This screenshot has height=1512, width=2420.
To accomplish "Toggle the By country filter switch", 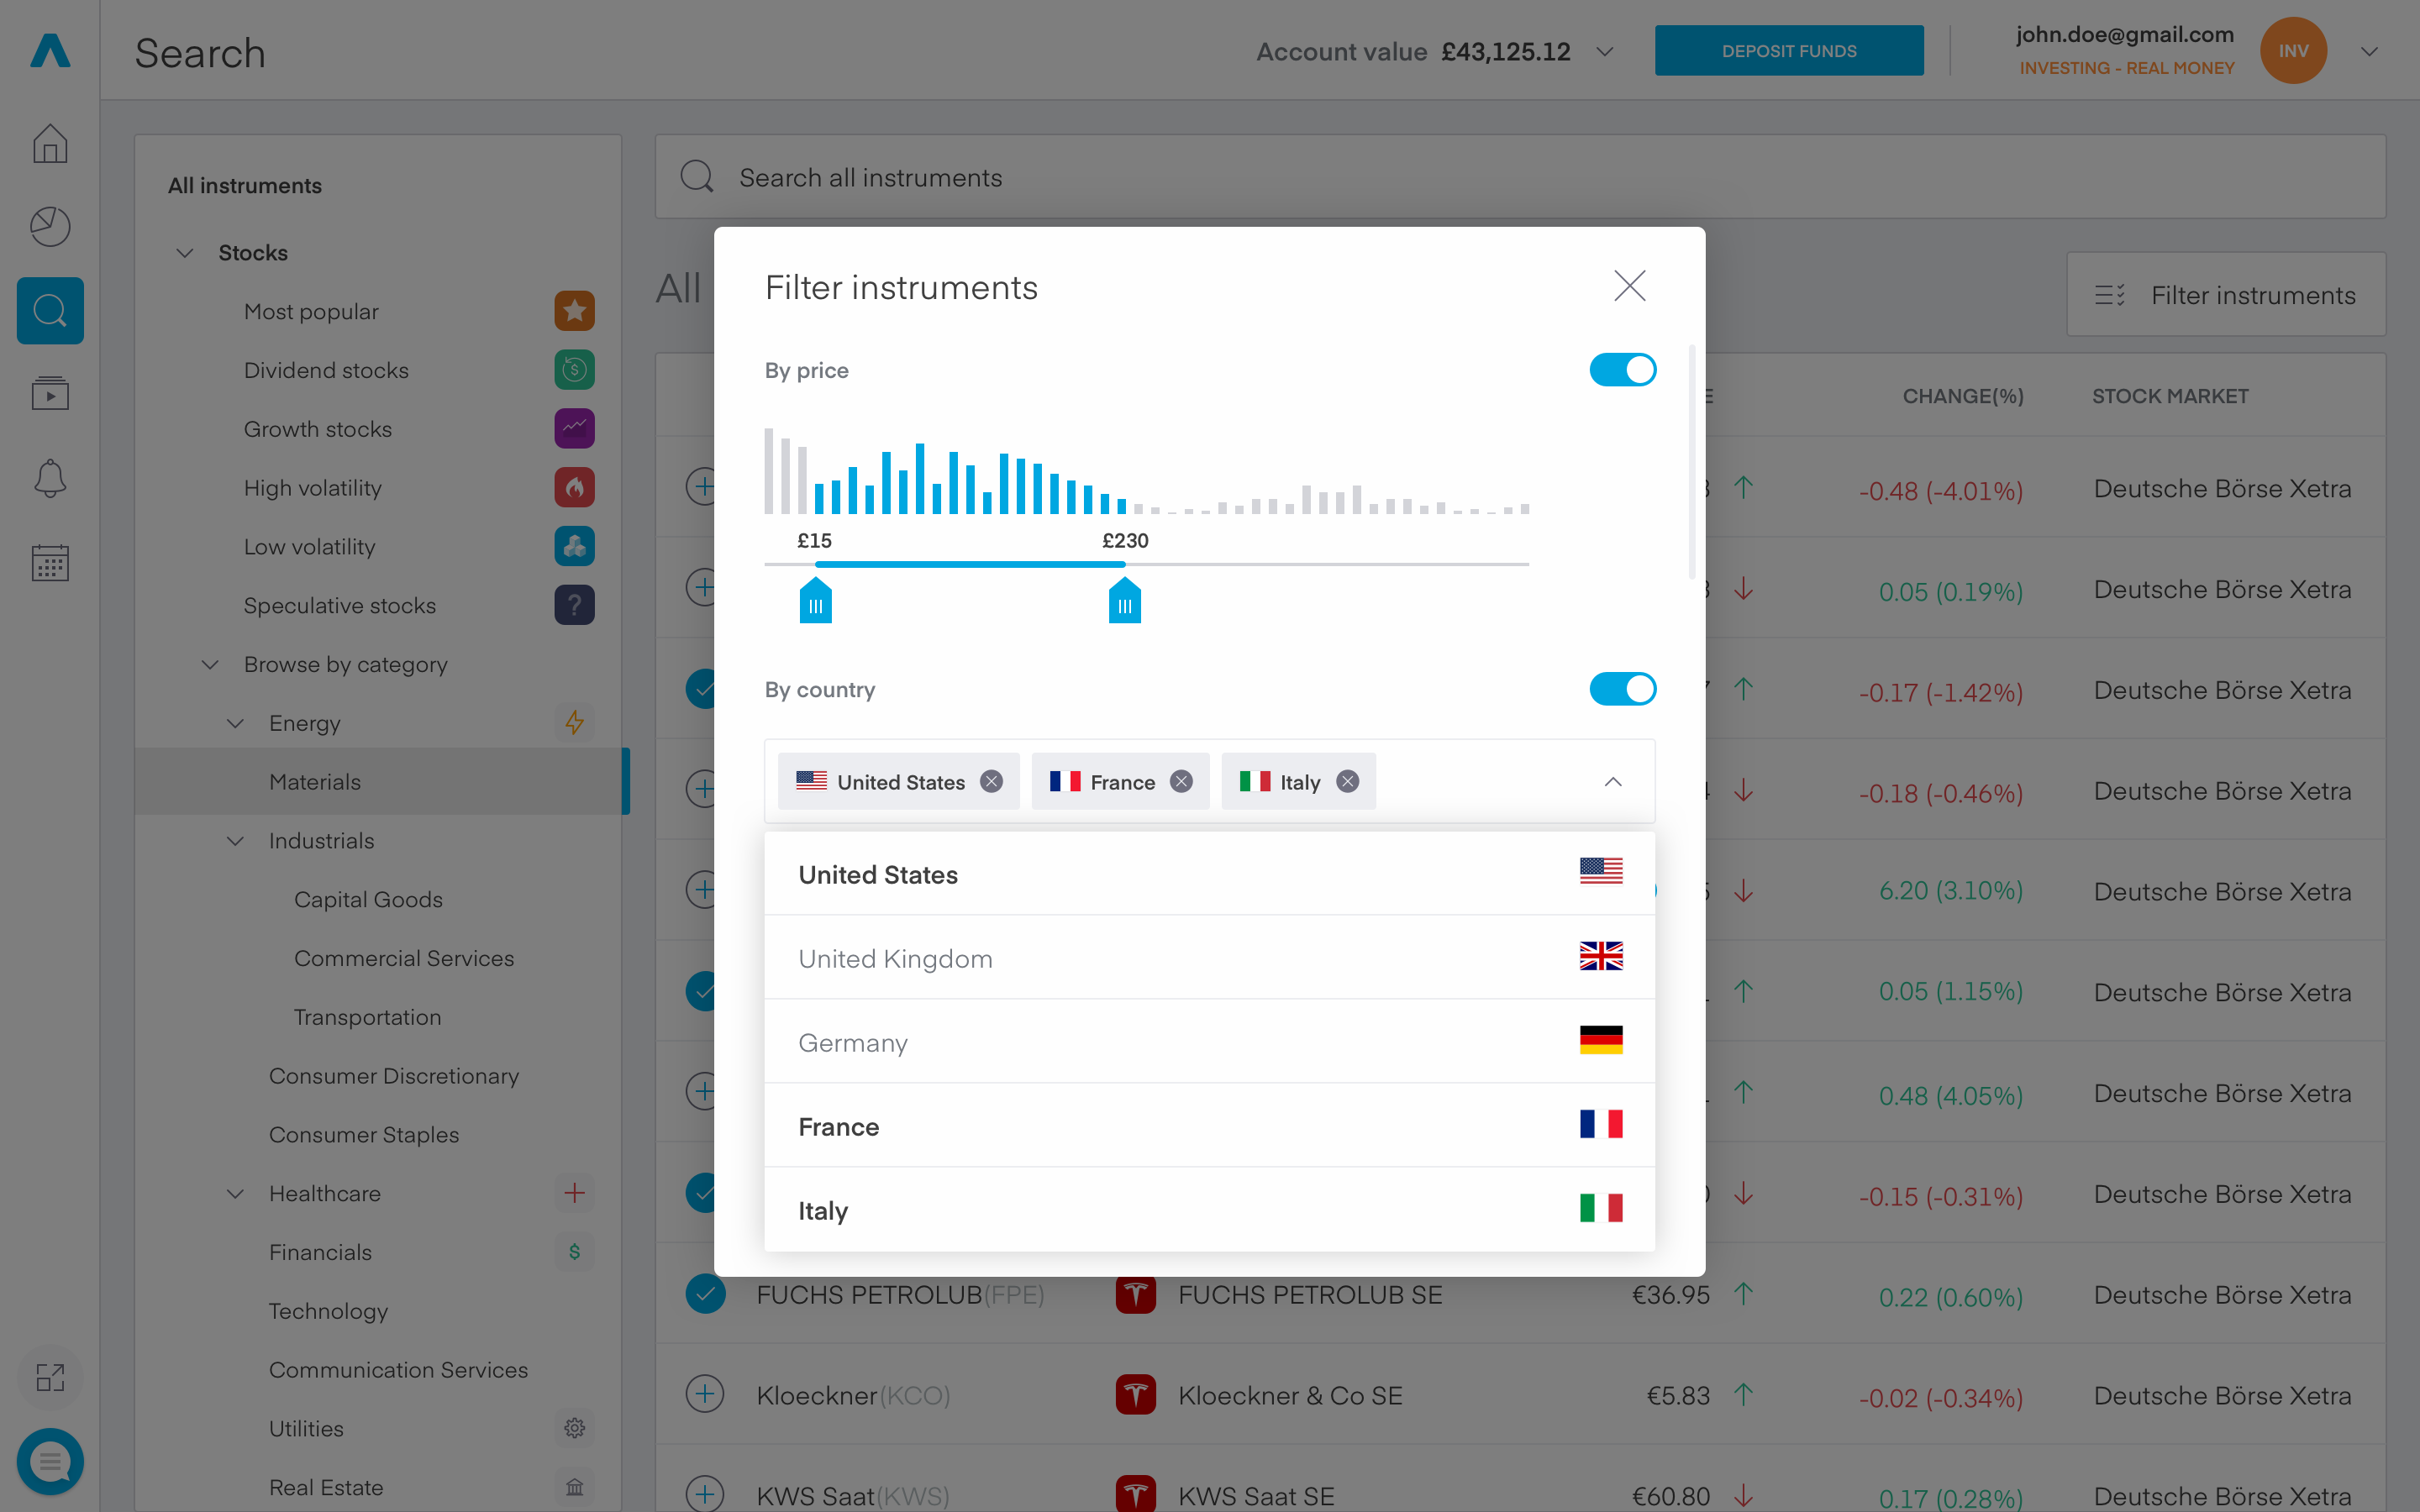I will pos(1622,689).
